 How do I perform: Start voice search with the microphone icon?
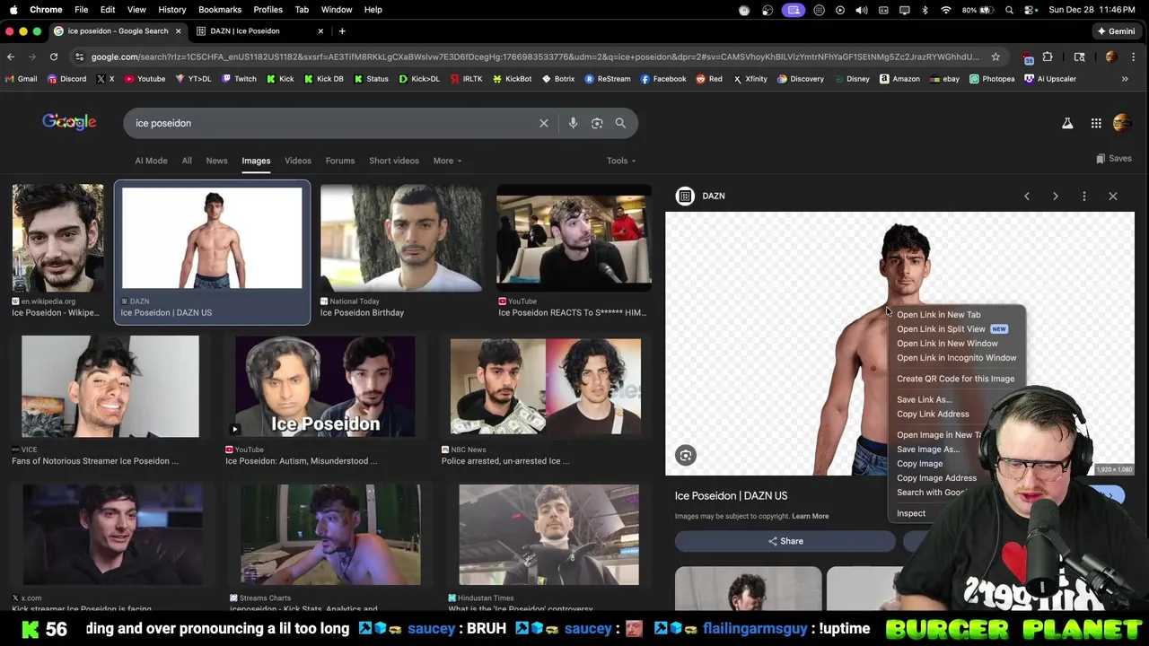(x=573, y=123)
